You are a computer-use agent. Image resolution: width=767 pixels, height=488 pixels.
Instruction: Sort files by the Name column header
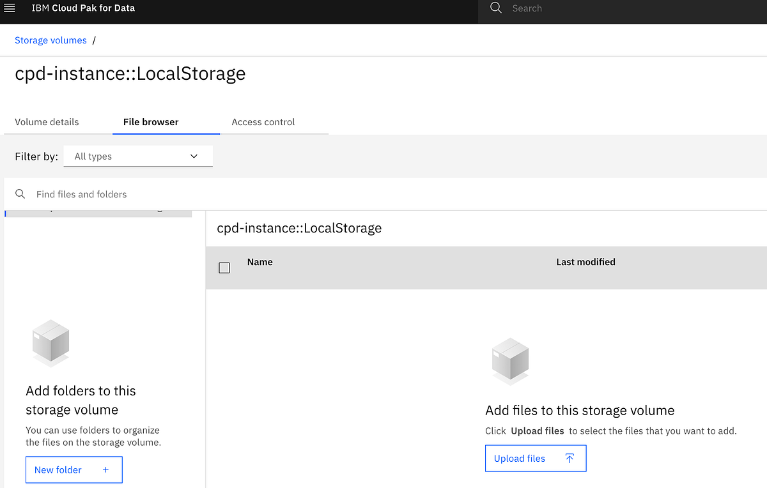tap(260, 262)
